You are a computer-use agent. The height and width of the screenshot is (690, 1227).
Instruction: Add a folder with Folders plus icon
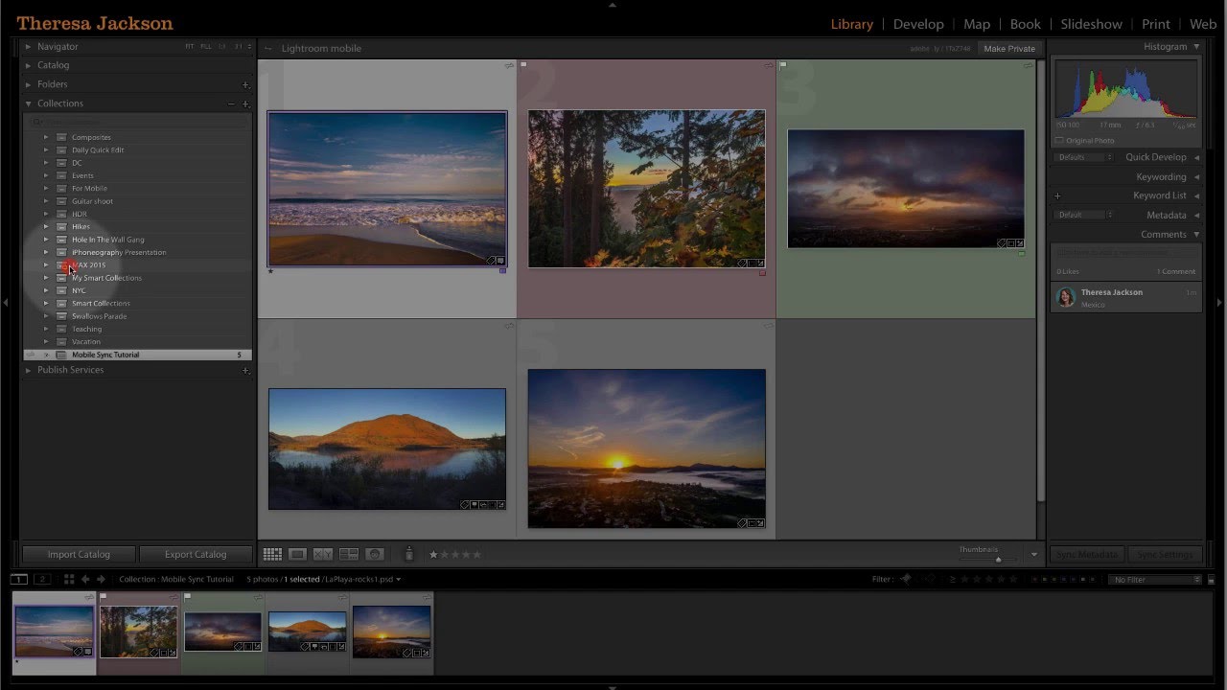click(245, 84)
